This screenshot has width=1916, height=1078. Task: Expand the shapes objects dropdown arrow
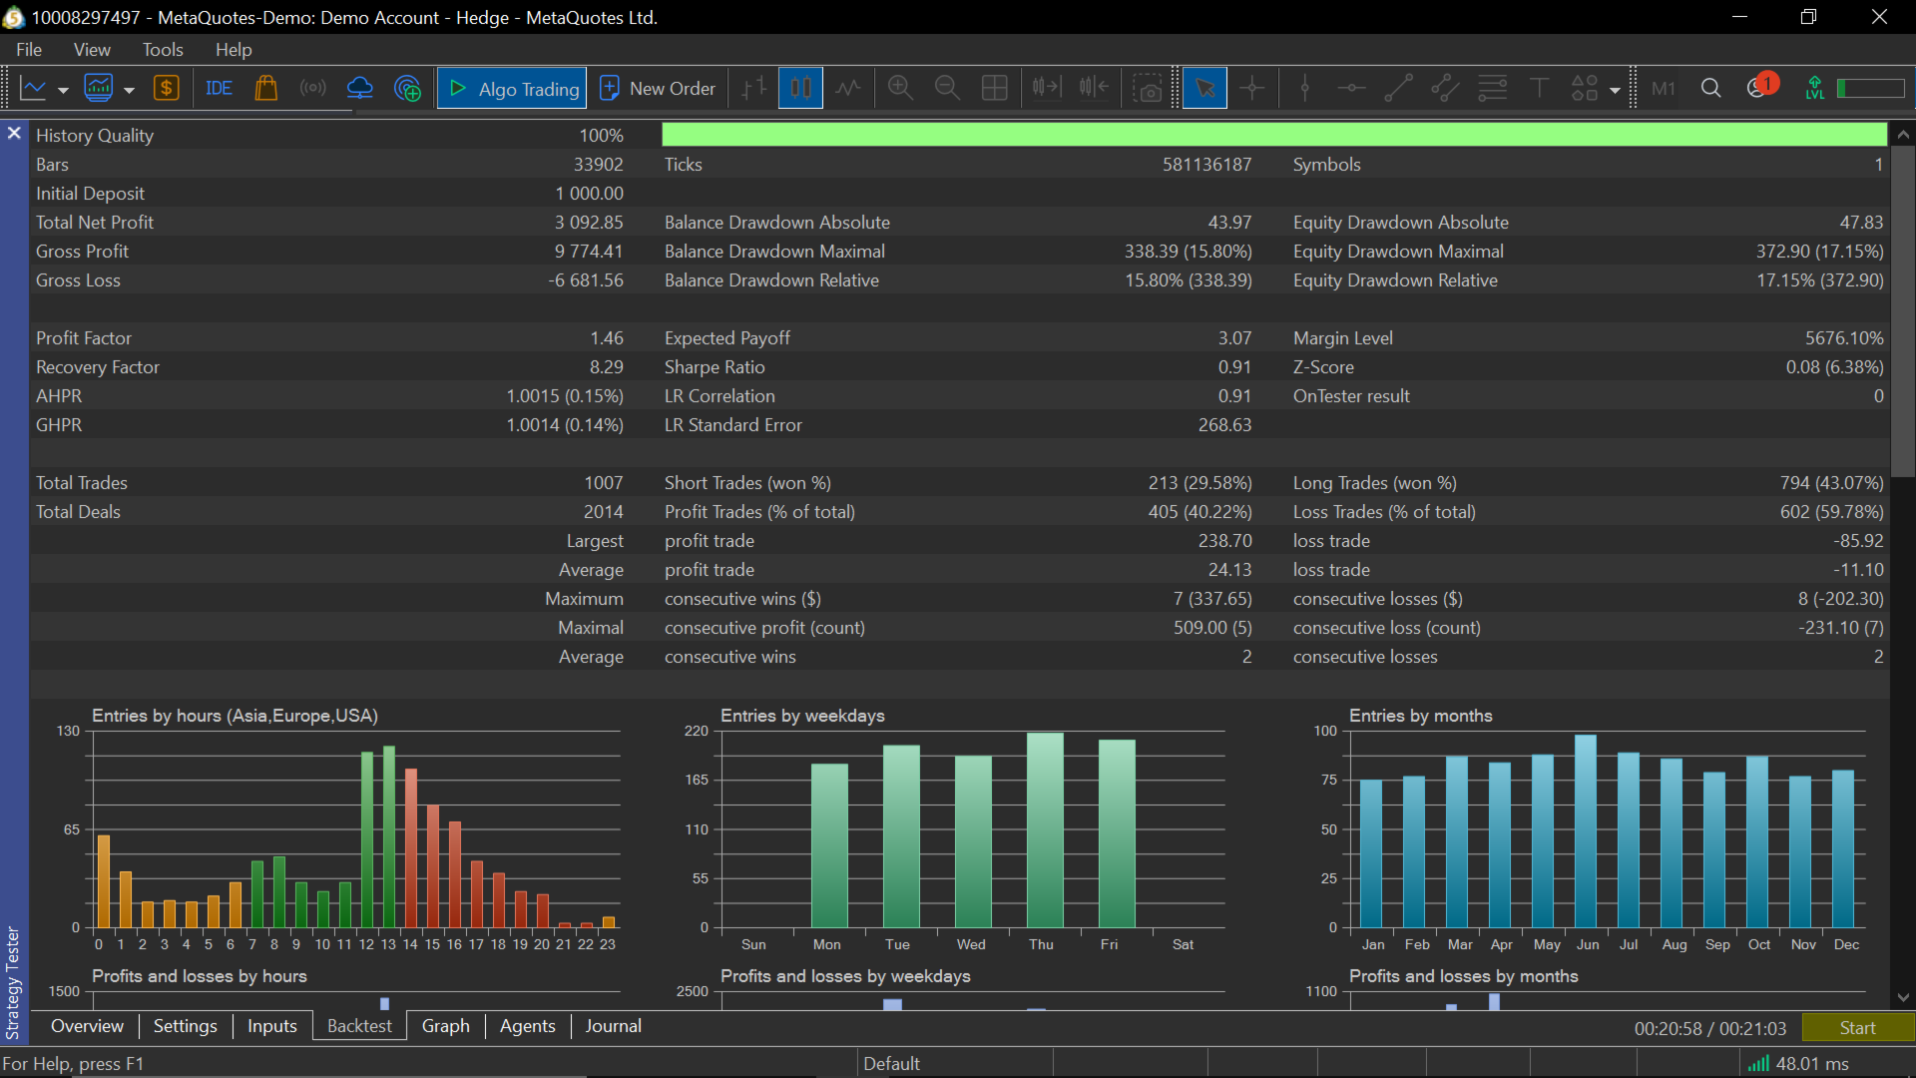[x=1615, y=90]
